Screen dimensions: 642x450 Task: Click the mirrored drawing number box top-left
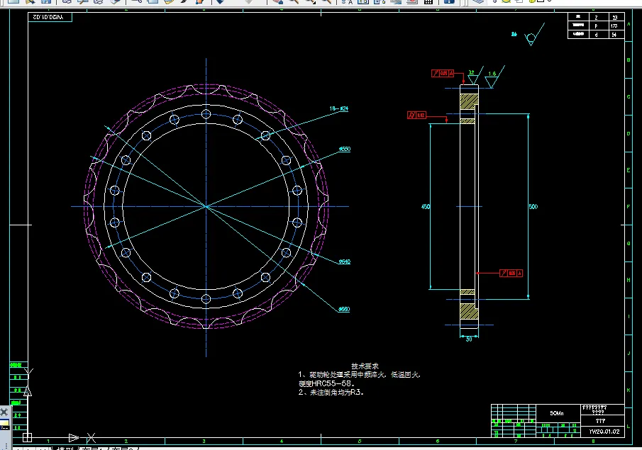tap(50, 17)
